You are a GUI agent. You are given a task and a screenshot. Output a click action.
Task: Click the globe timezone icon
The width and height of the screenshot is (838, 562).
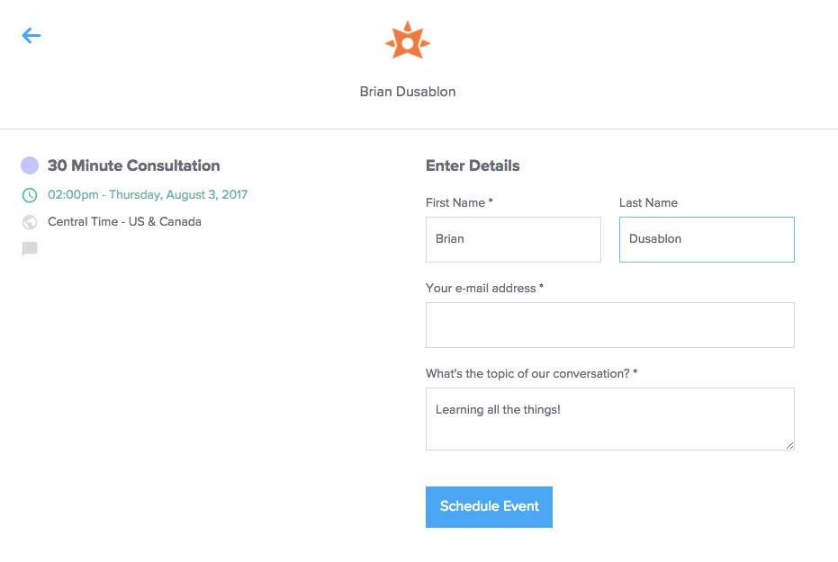tap(29, 221)
